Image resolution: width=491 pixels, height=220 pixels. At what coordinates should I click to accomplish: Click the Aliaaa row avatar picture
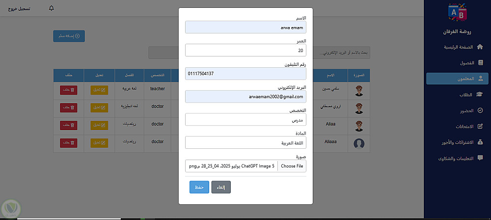359,143
